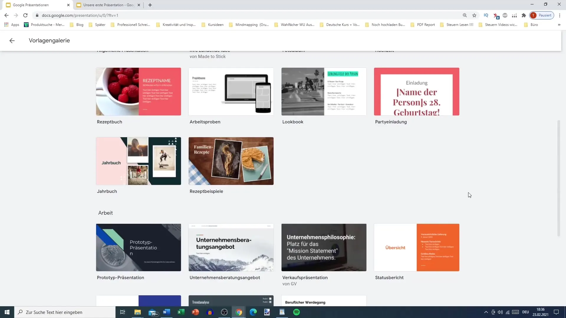Screen dimensions: 566x318
Task: Open the Extensions puzzle icon
Action: [x=524, y=15]
